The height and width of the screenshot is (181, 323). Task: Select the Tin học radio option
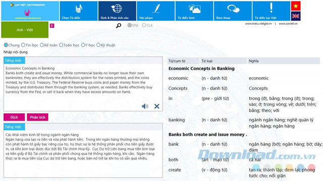[x=30, y=45]
